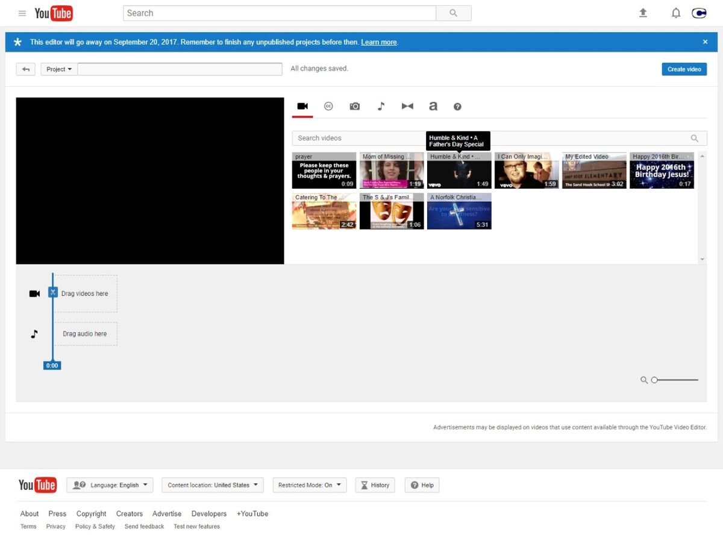
Task: Open the Text tab icon
Action: (433, 106)
